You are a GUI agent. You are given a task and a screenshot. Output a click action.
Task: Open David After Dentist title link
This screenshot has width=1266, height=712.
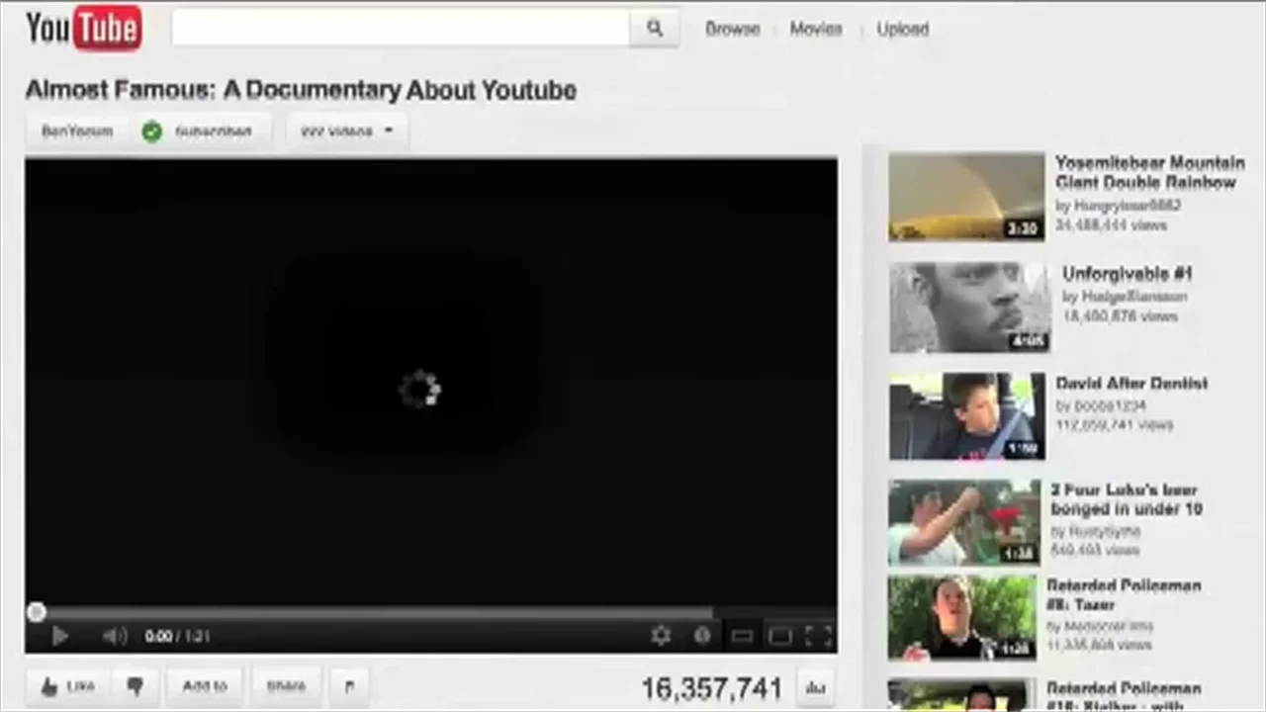point(1131,384)
